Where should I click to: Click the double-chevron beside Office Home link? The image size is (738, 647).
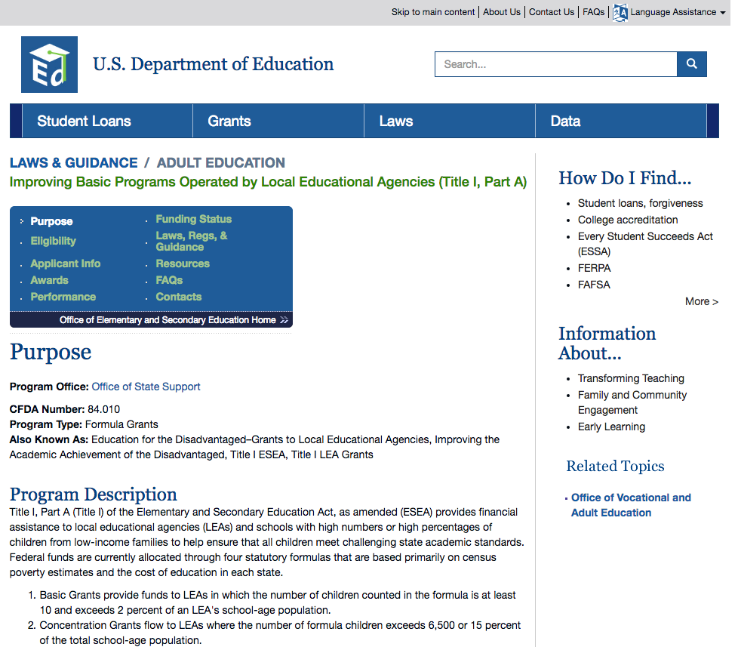tap(284, 320)
